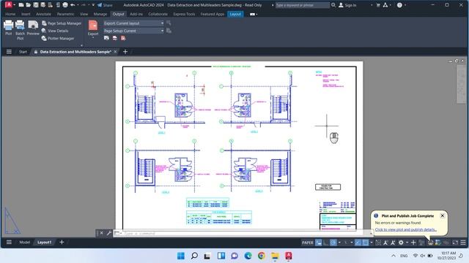This screenshot has height=263, width=469.
Task: Switch to the Model tab
Action: [x=24, y=243]
